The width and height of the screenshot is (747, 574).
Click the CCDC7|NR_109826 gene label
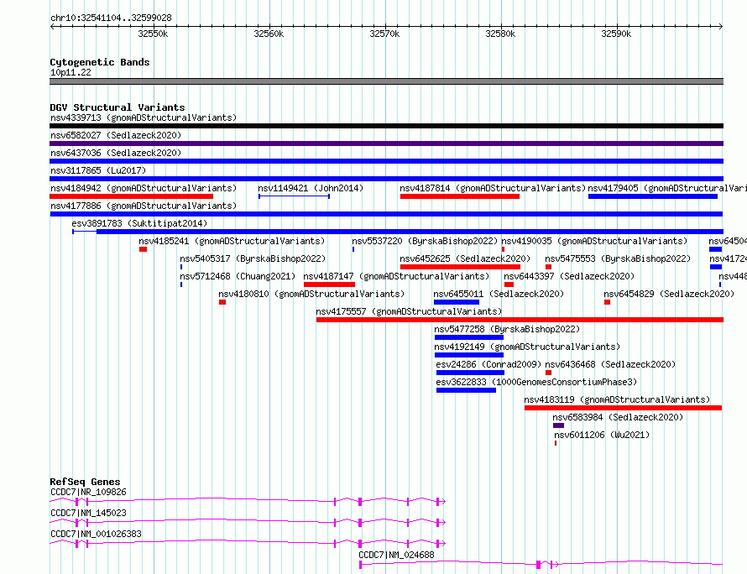coord(88,492)
